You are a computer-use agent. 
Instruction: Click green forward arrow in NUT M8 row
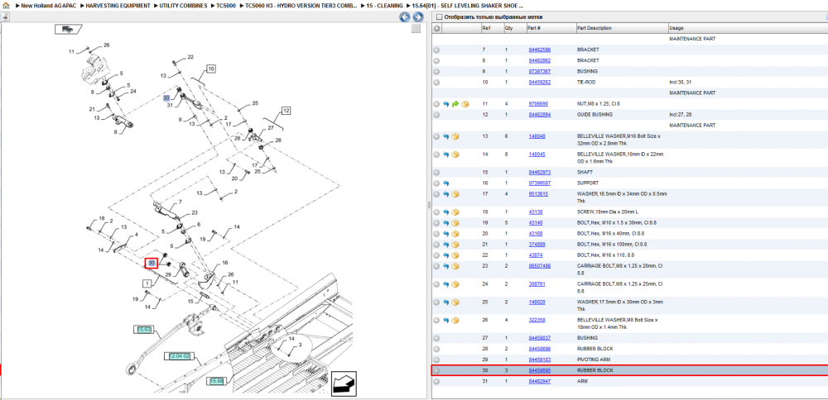455,104
